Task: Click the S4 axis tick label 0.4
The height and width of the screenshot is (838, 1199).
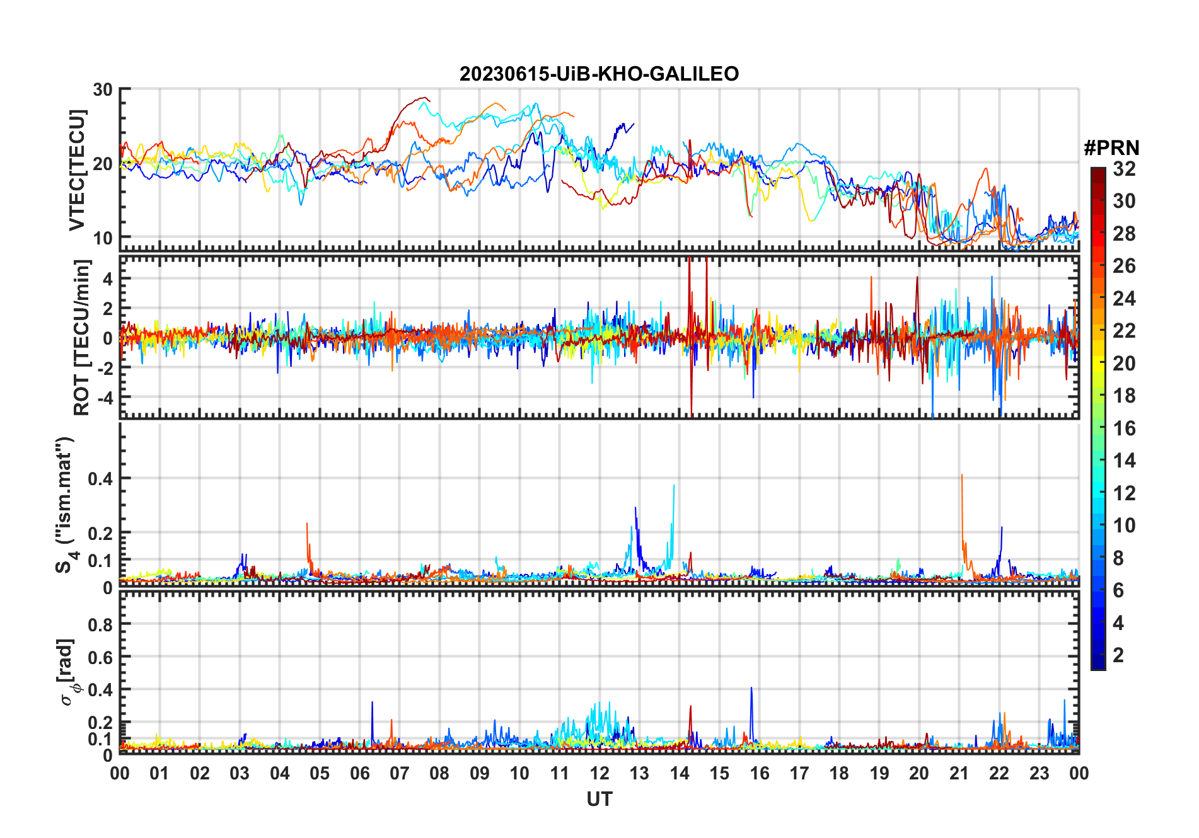Action: pyautogui.click(x=100, y=479)
